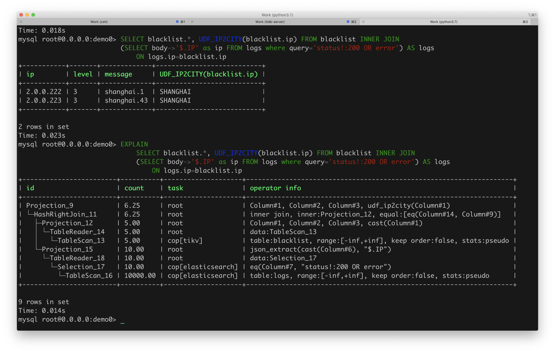Click the 'task' header in explain table
The width and height of the screenshot is (555, 353).
click(x=175, y=188)
